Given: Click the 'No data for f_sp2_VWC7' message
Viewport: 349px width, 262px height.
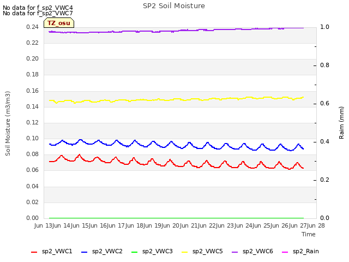Looking at the screenshot, I should pos(38,13).
